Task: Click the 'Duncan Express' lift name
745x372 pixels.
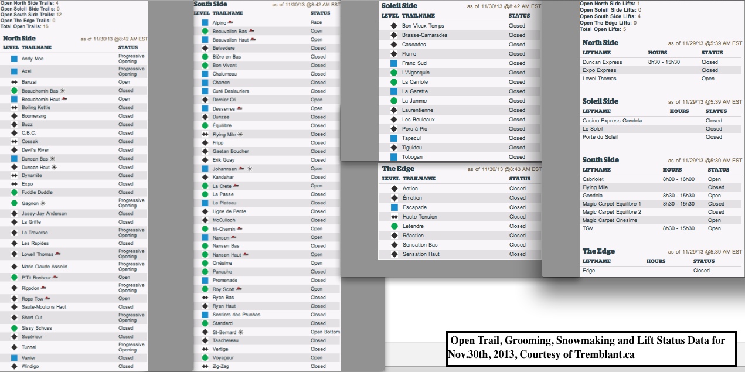Action: coord(603,62)
